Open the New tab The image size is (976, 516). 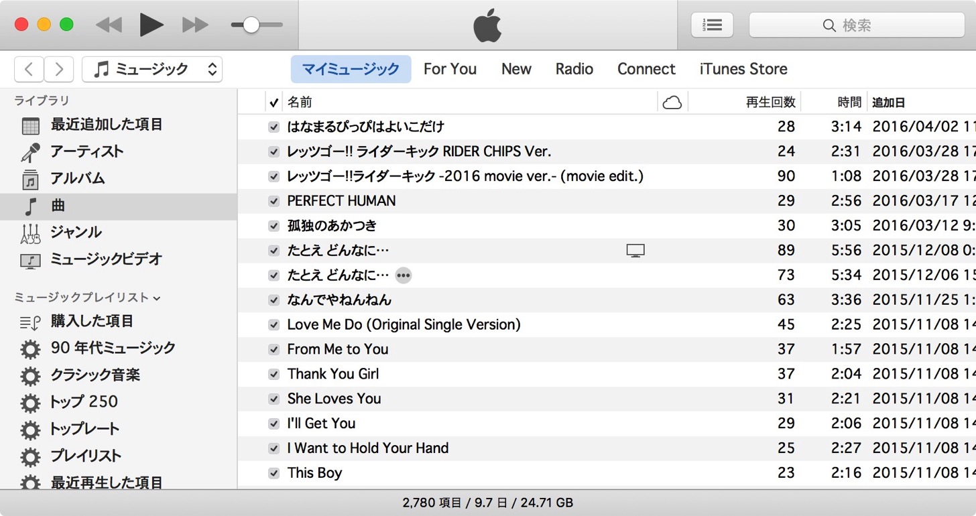click(516, 69)
